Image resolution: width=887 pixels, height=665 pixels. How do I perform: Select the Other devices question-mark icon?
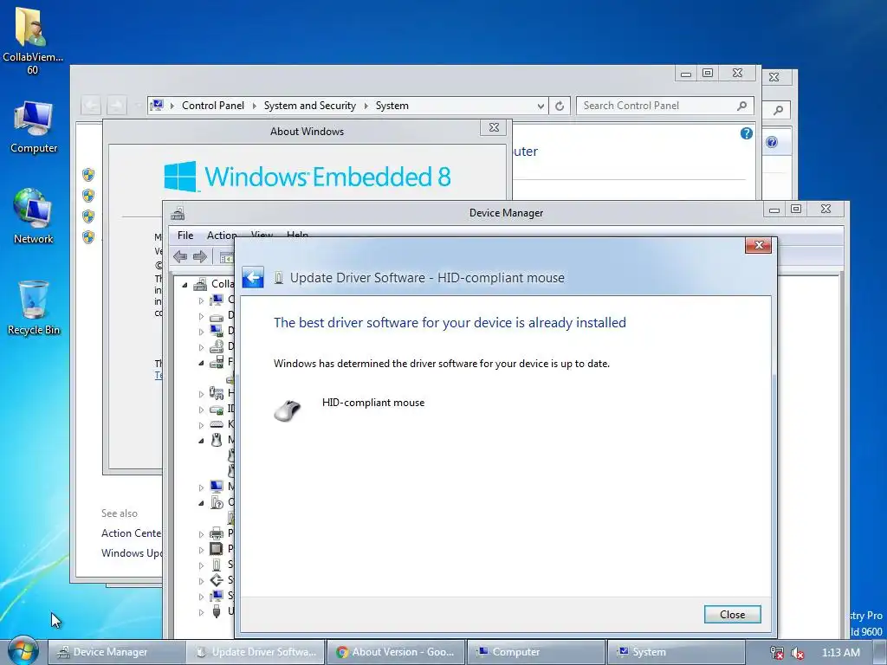(x=217, y=502)
